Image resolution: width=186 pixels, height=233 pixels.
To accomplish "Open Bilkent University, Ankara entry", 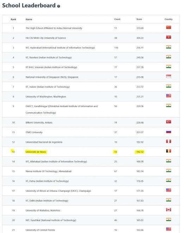I will tap(39, 123).
